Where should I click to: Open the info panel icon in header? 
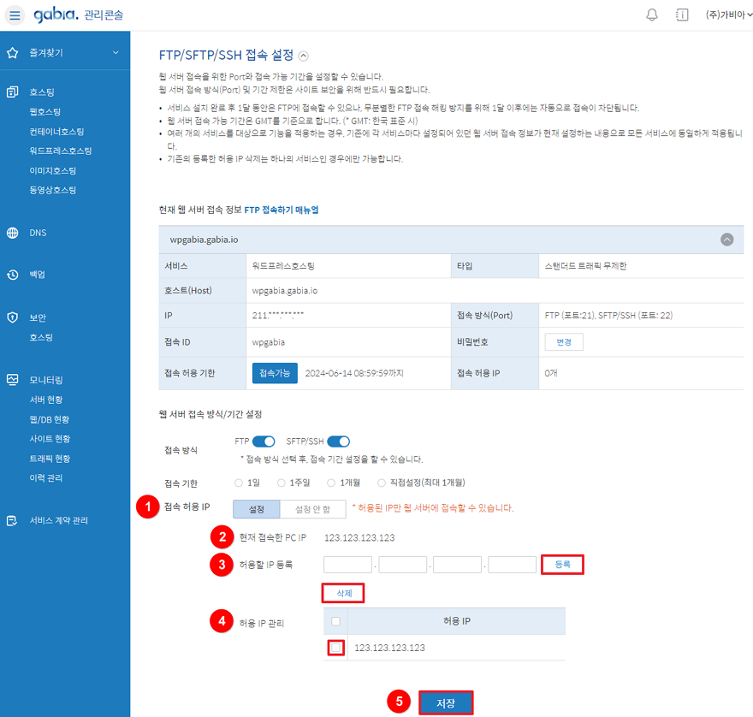[x=682, y=15]
